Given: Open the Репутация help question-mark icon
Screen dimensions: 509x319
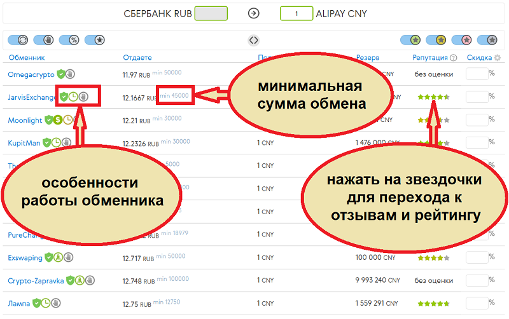Looking at the screenshot, I should (454, 58).
